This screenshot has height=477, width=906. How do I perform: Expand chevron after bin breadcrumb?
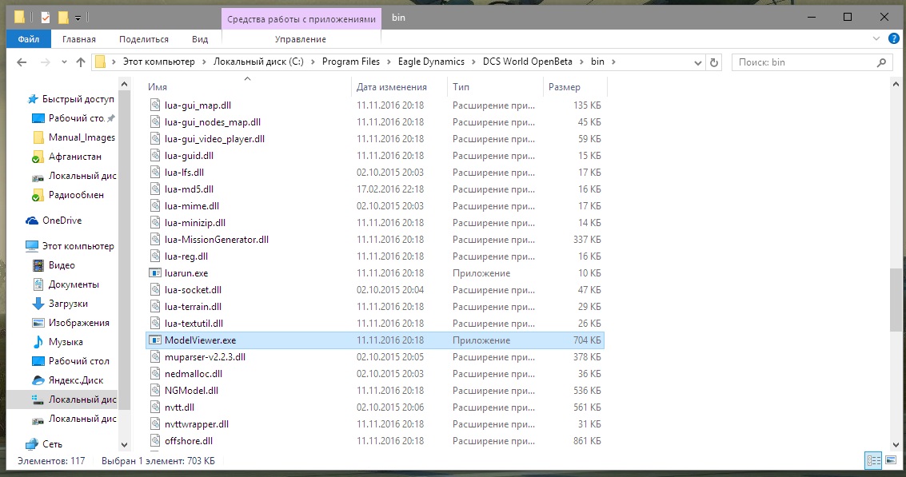pyautogui.click(x=613, y=62)
